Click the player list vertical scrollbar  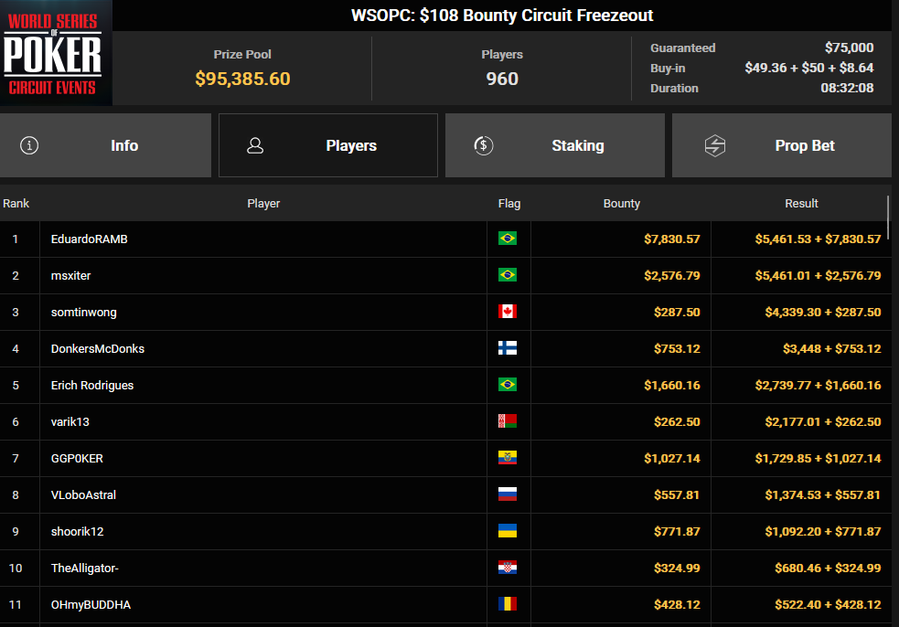(x=888, y=218)
